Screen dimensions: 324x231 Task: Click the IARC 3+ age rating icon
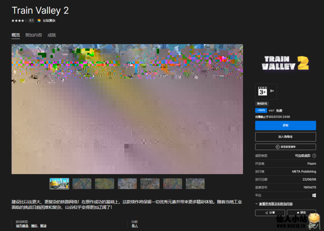coord(262,91)
